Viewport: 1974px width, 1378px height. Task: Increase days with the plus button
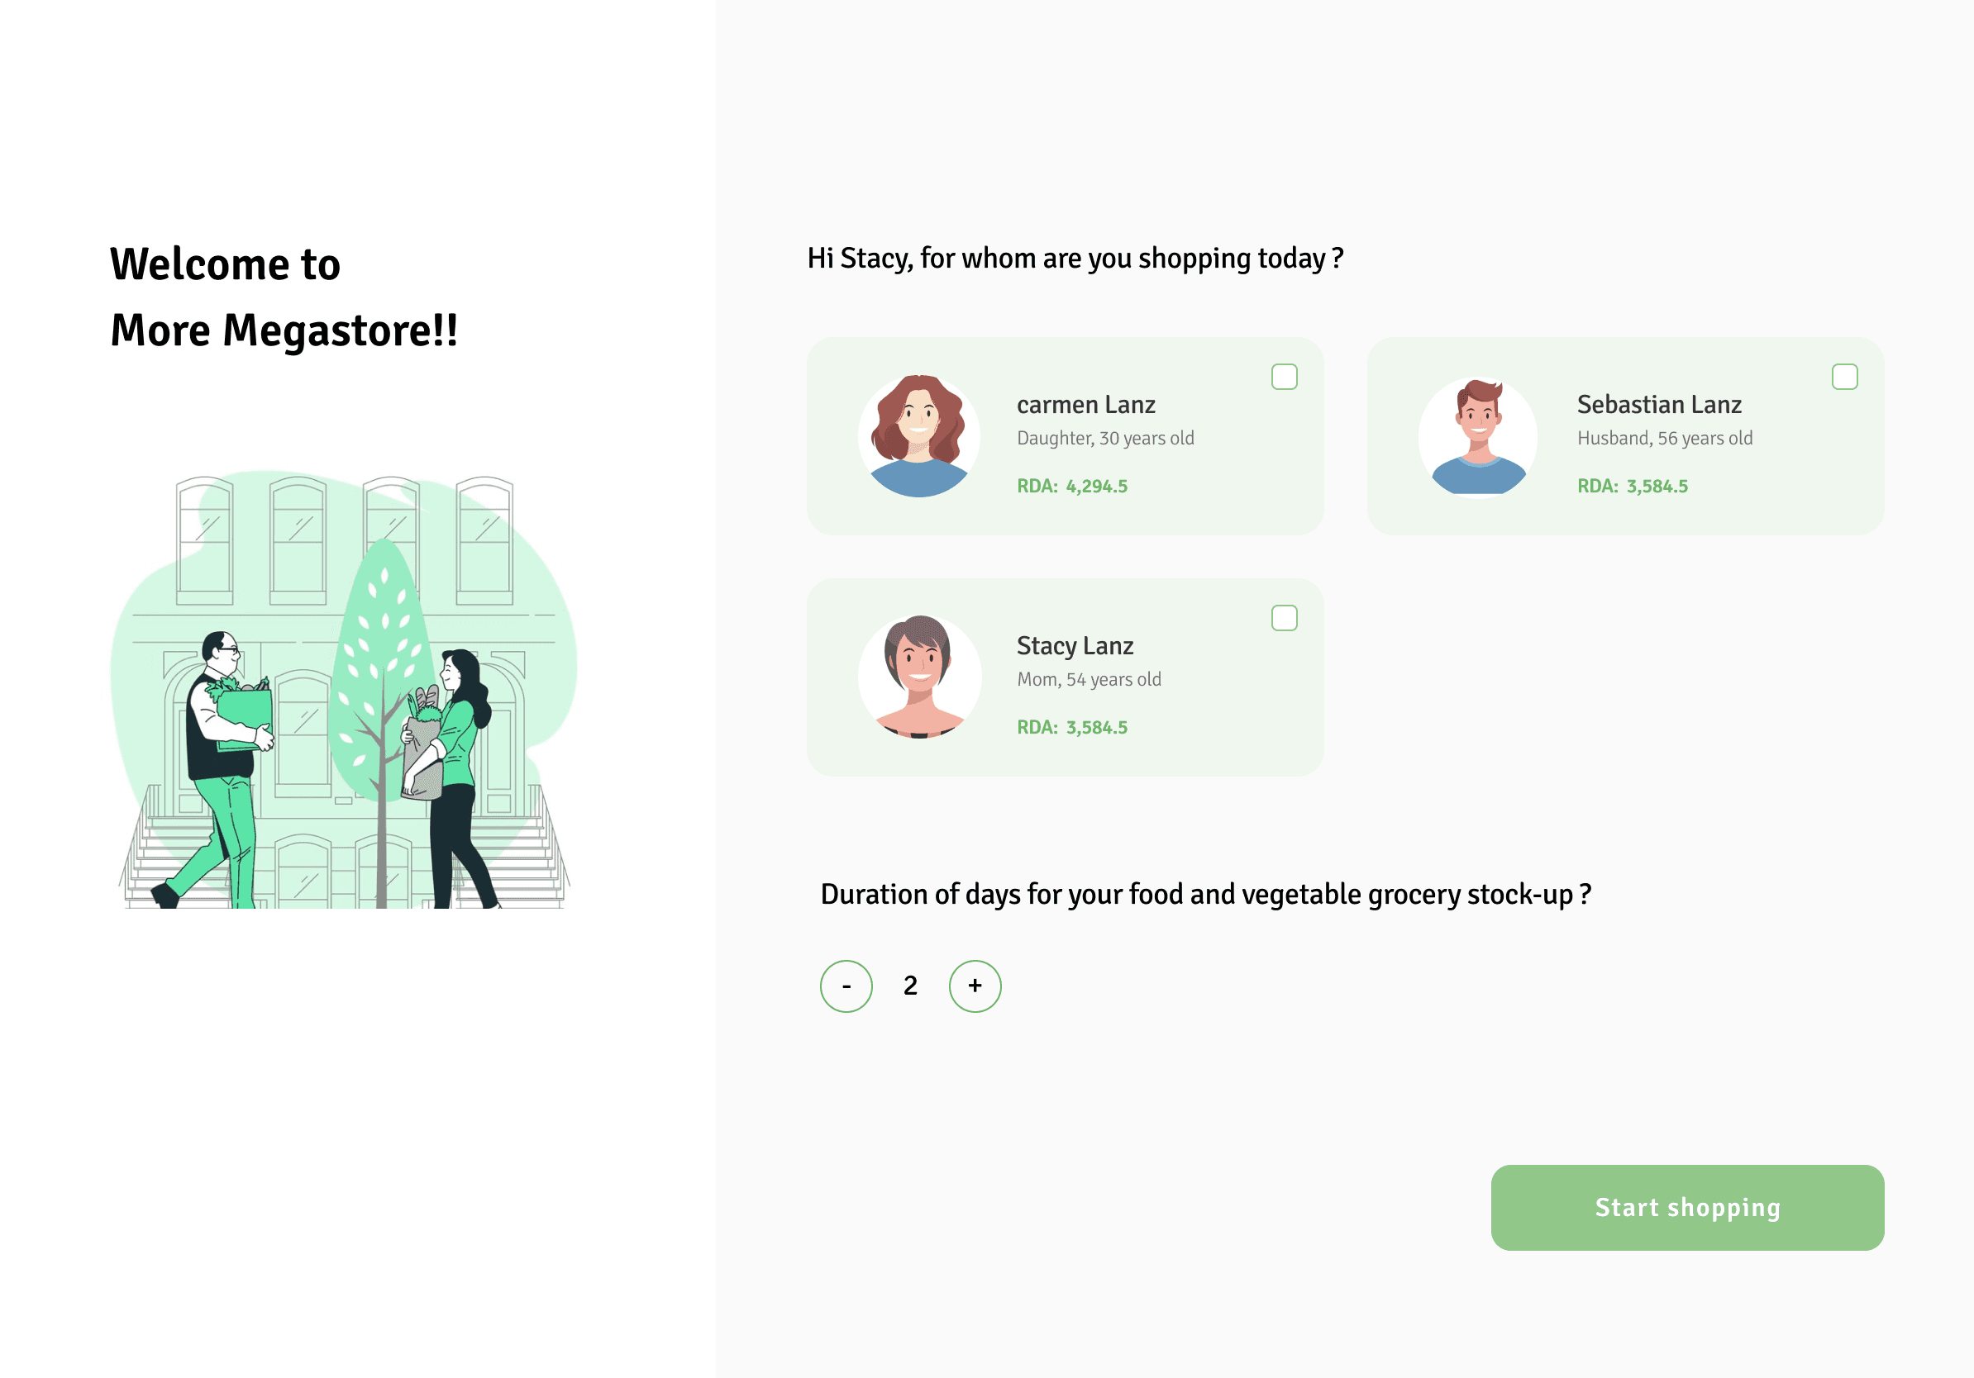pos(975,986)
